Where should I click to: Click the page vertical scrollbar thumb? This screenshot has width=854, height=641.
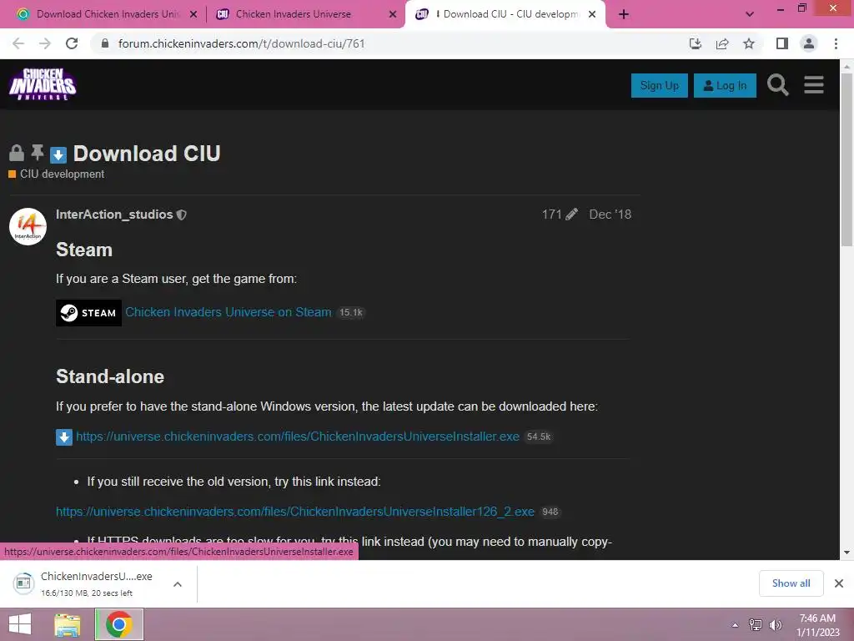[847, 159]
